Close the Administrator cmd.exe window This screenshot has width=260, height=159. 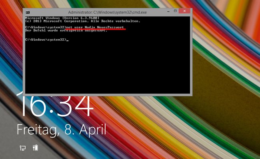[184, 11]
